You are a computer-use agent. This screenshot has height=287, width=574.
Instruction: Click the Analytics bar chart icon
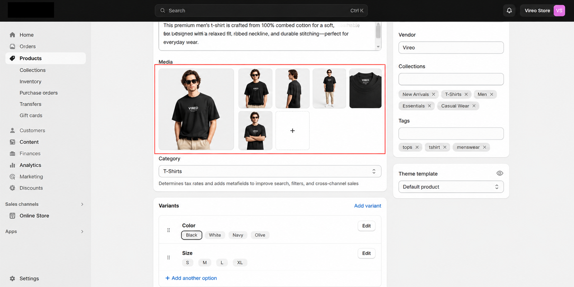click(13, 165)
